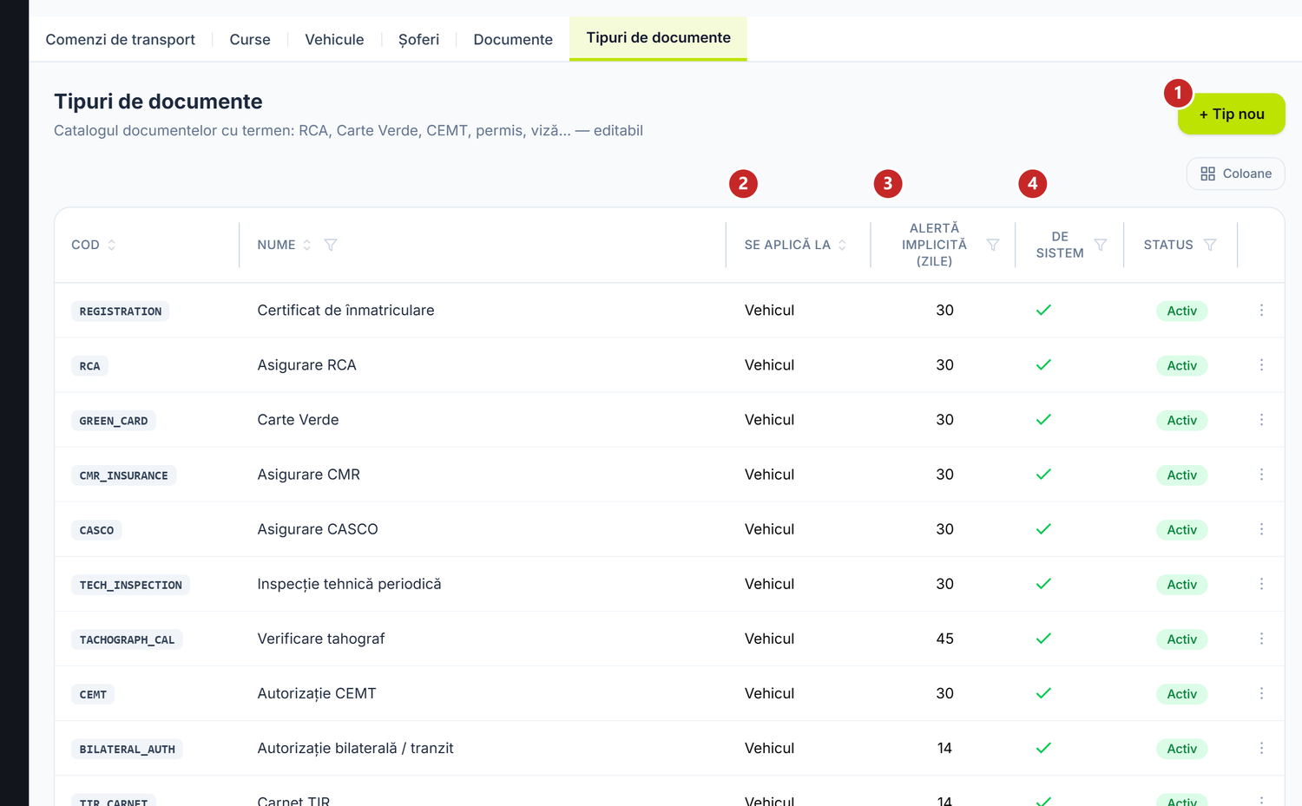Sort by NUME column arrows
1302x806 pixels.
[306, 245]
